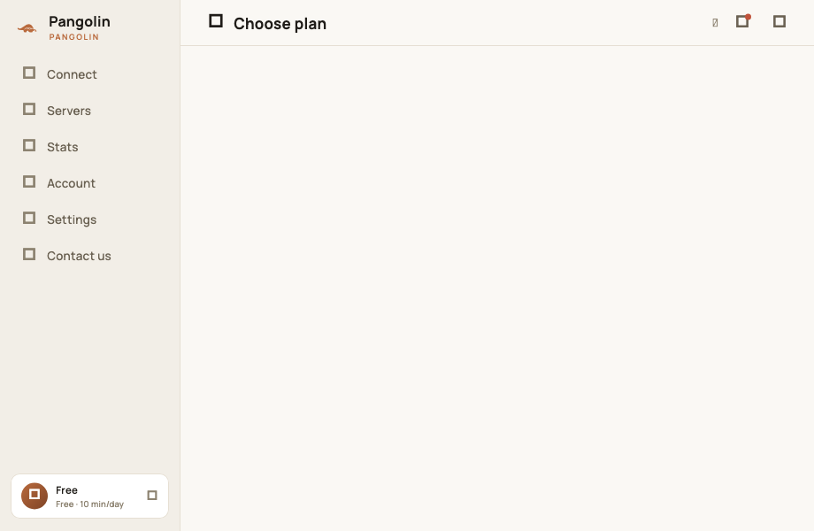Click the Free 10 min/day plan text
Viewport: 814px width, 531px height.
(90, 504)
